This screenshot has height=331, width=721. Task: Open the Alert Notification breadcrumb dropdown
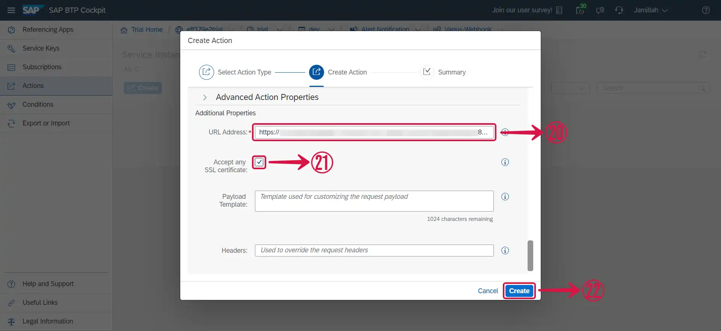pos(418,30)
